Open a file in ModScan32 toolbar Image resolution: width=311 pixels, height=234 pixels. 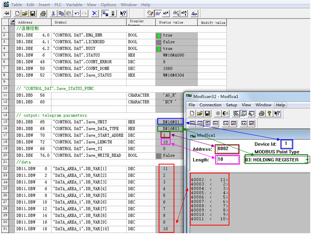click(x=200, y=113)
